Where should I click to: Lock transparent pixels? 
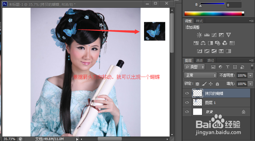click(x=198, y=84)
